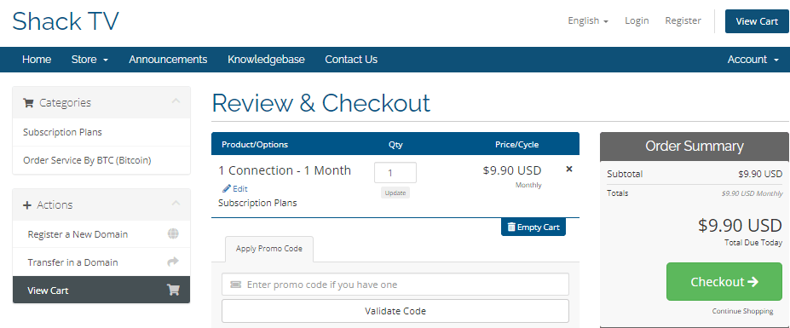
Task: Click the shopping cart icon beside Categories
Action: [x=28, y=103]
